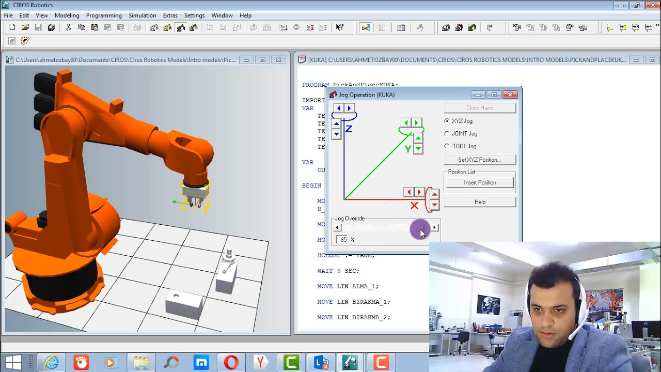661x372 pixels.
Task: Click the highlighted third robot toolbar icon
Action: (180, 27)
